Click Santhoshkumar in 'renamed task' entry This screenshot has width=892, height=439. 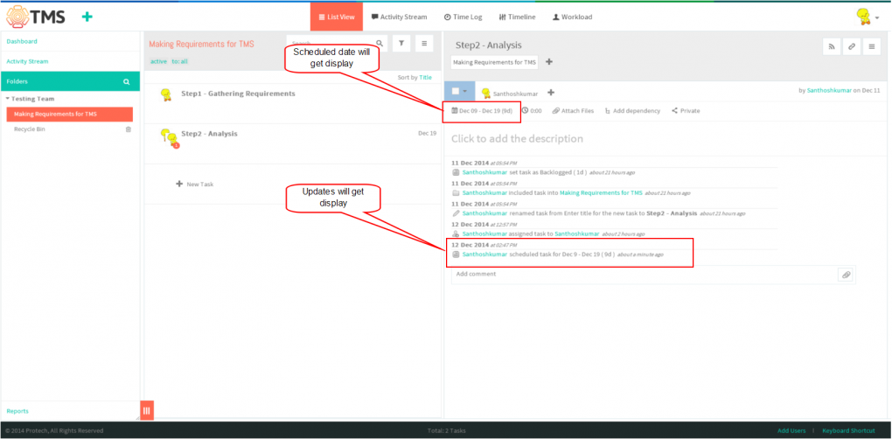[484, 213]
